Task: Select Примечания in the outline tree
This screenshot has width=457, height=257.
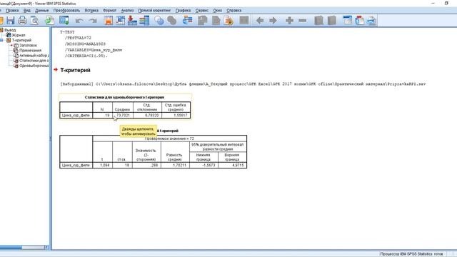Action: pos(30,51)
